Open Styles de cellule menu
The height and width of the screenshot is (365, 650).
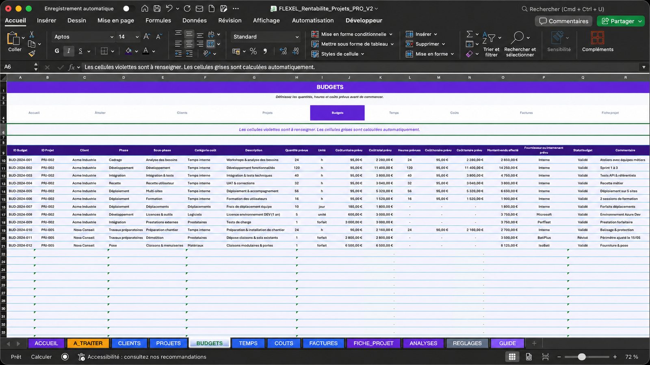pos(338,54)
